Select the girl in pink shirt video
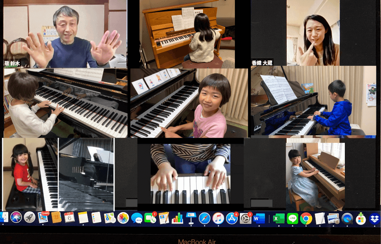Viewport: 381px width, 244px height. tap(189, 103)
